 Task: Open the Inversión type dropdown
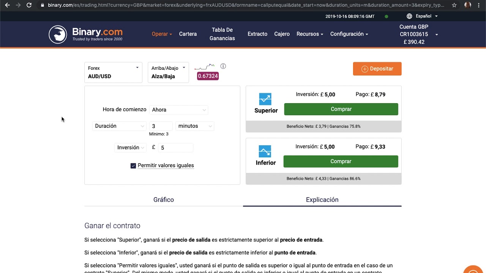point(131,148)
